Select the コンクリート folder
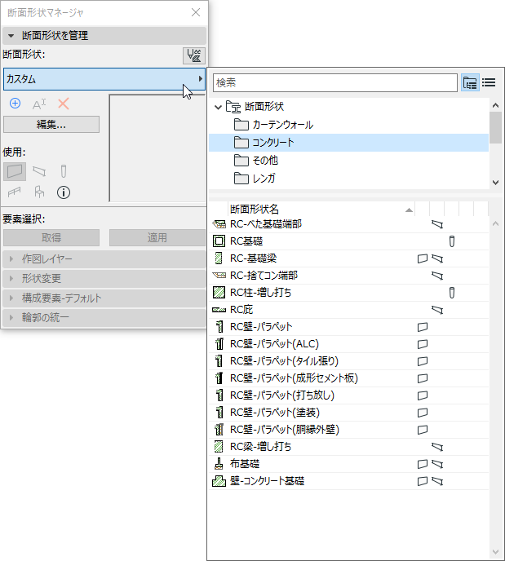Viewport: 505px width, 561px height. point(348,143)
